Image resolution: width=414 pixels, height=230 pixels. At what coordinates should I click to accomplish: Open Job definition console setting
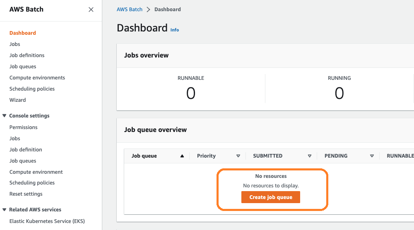click(x=26, y=150)
